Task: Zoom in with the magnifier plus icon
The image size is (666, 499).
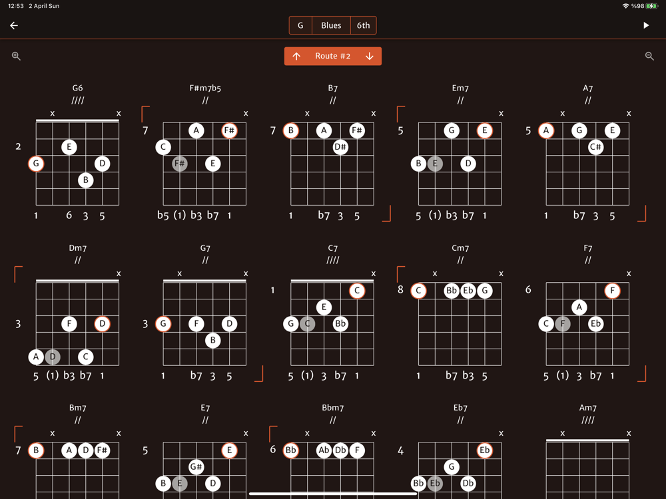Action: tap(16, 56)
